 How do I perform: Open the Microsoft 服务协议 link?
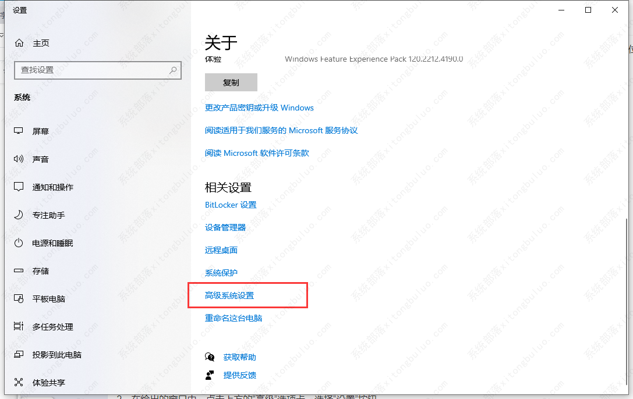click(281, 130)
